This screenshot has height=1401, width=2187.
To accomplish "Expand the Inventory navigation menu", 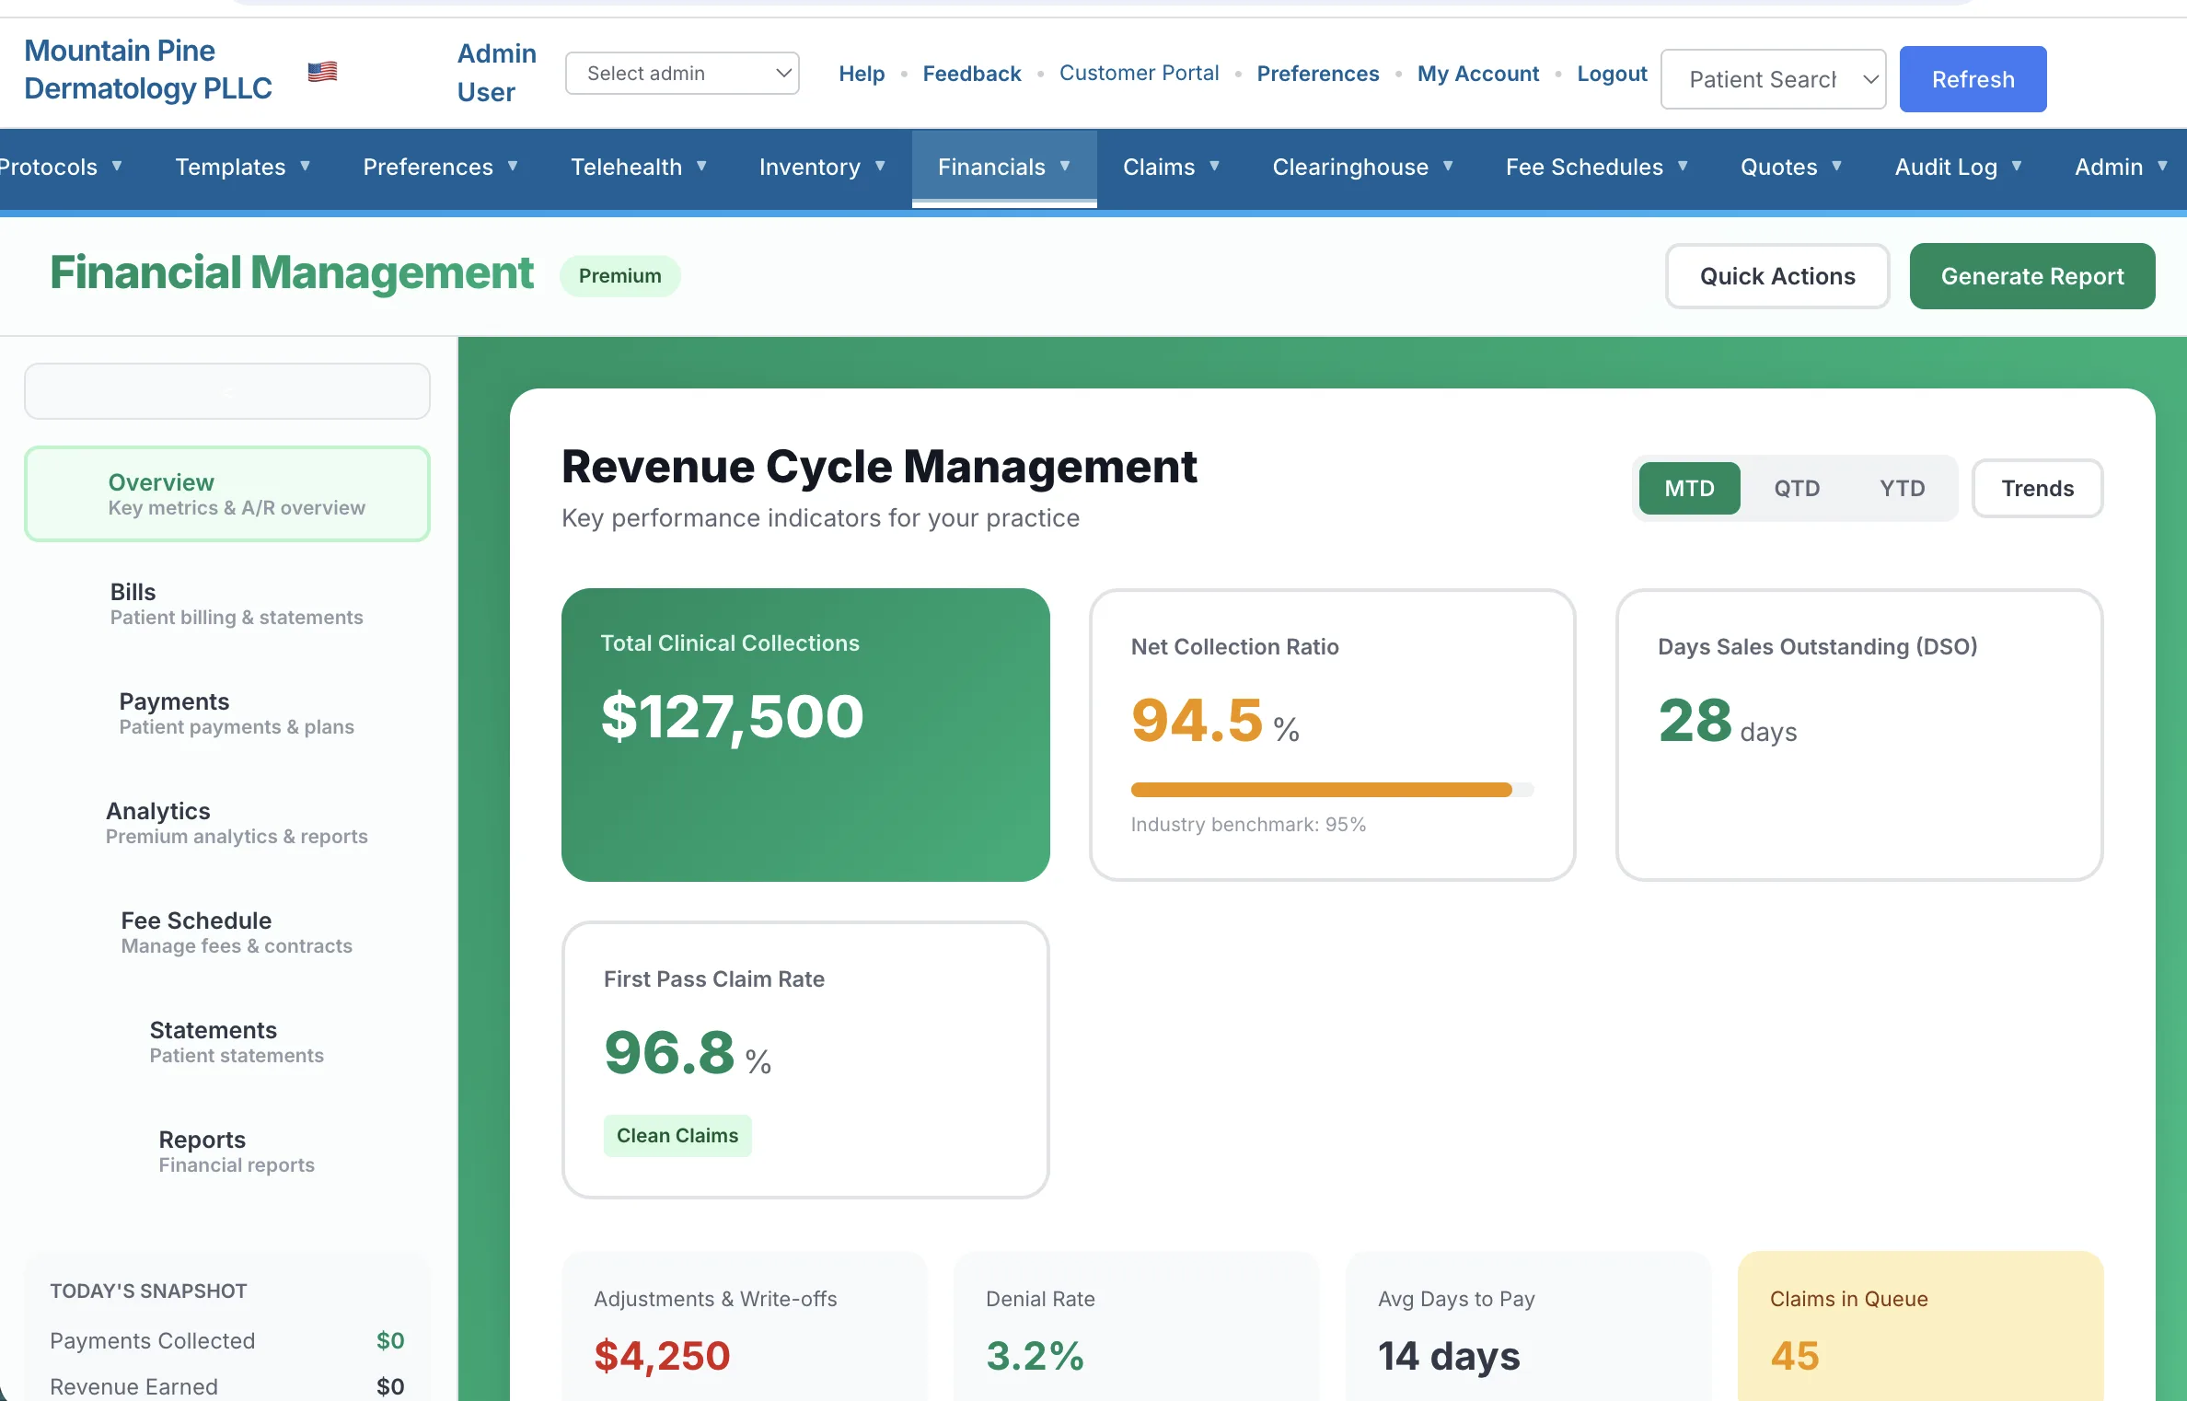I will coord(822,167).
